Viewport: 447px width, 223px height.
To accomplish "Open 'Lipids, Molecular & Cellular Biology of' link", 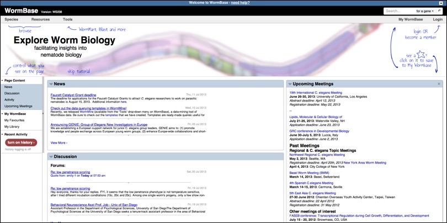I will point(316,117).
